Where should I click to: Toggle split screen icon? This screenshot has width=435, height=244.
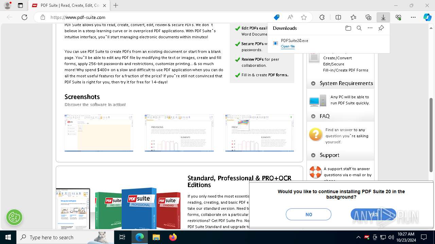point(338,17)
